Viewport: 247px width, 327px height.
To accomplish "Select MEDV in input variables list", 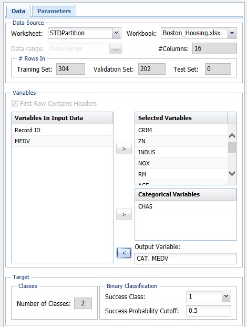I will [62, 141].
